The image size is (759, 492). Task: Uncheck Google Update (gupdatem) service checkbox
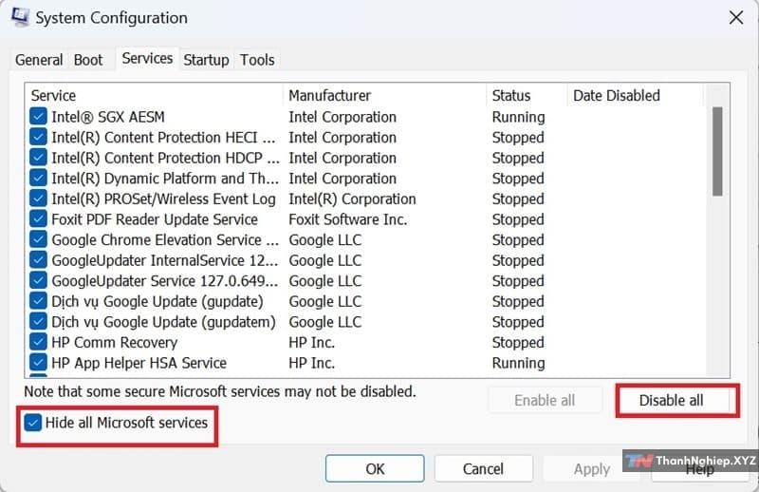pos(38,322)
